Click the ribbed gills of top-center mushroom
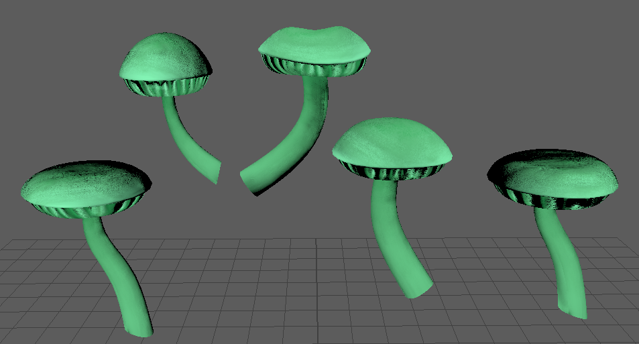Viewport: 639px width, 344px height. click(x=314, y=69)
